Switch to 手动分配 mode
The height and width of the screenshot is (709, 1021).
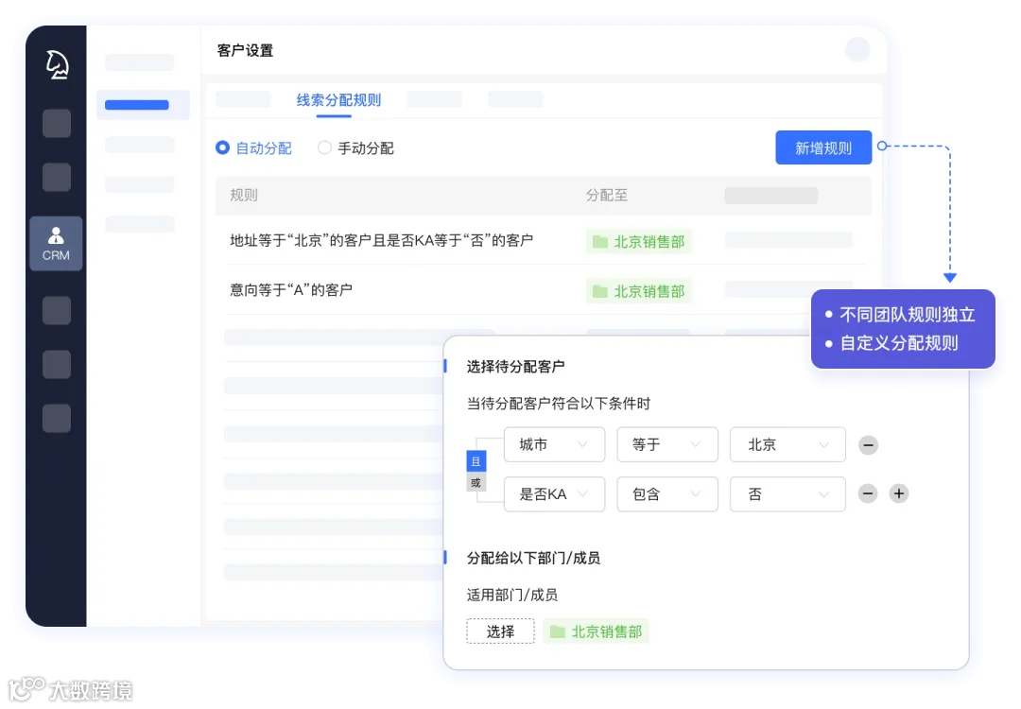point(323,147)
